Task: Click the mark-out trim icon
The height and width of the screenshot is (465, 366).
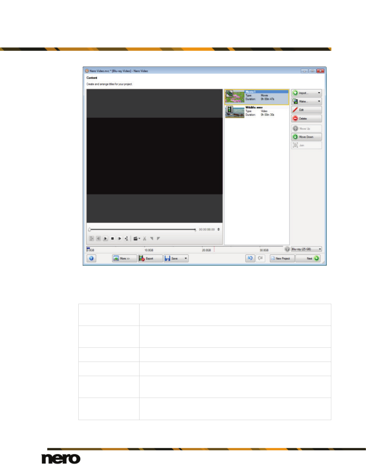Action: pos(159,239)
